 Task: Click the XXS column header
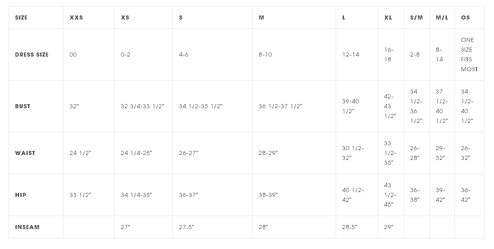click(76, 18)
